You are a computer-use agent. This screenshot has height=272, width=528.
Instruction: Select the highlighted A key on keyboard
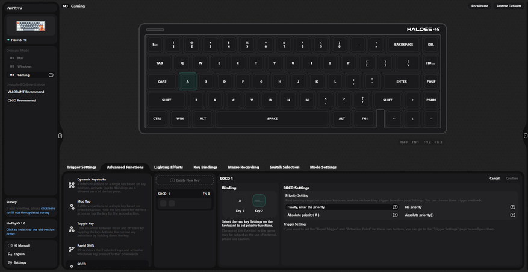pyautogui.click(x=188, y=81)
